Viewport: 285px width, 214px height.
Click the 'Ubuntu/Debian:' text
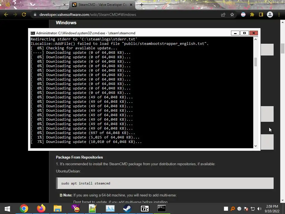[x=68, y=171]
